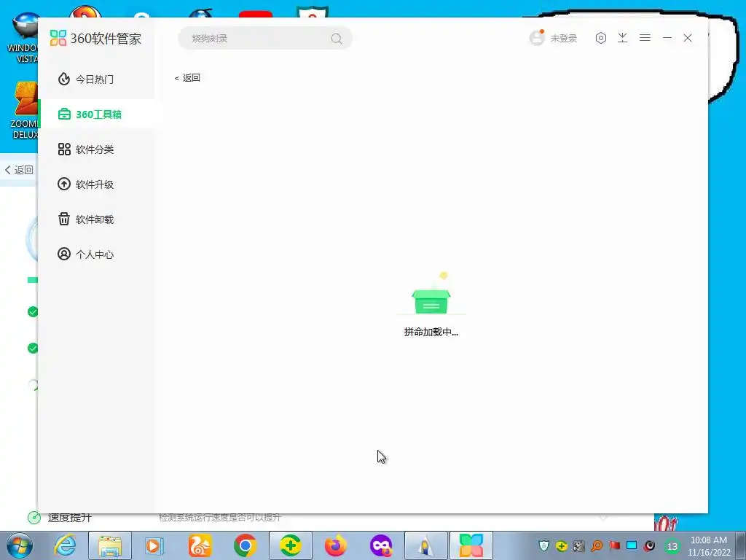Open the download manager icon
The width and height of the screenshot is (746, 560).
pyautogui.click(x=622, y=38)
